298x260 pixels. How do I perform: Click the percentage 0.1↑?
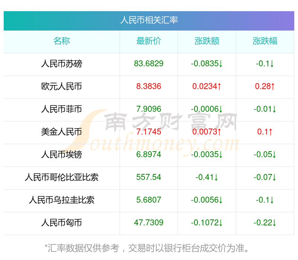(x=265, y=132)
